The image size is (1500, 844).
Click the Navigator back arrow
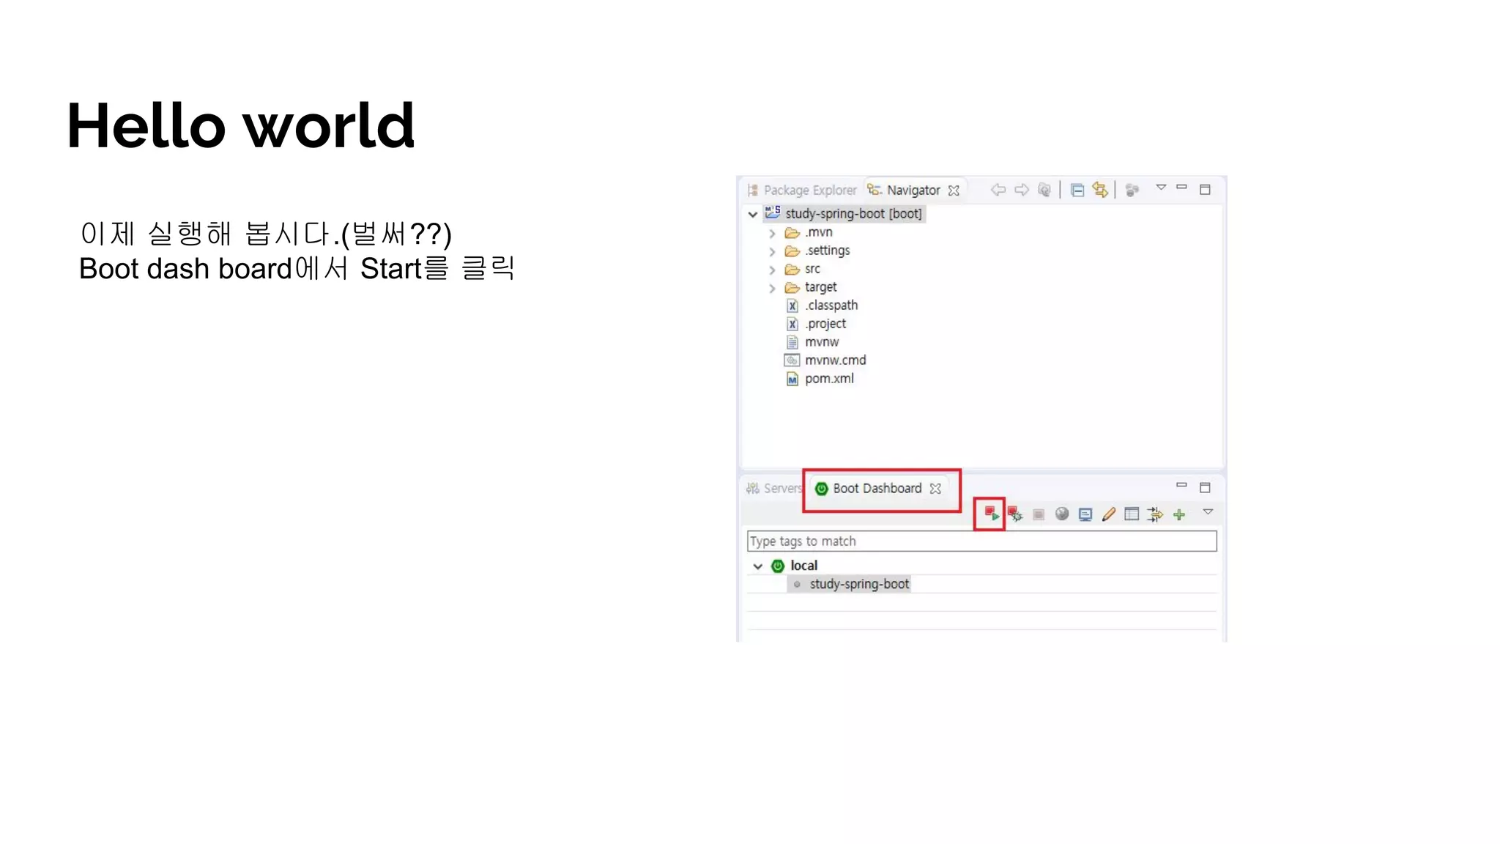(998, 190)
